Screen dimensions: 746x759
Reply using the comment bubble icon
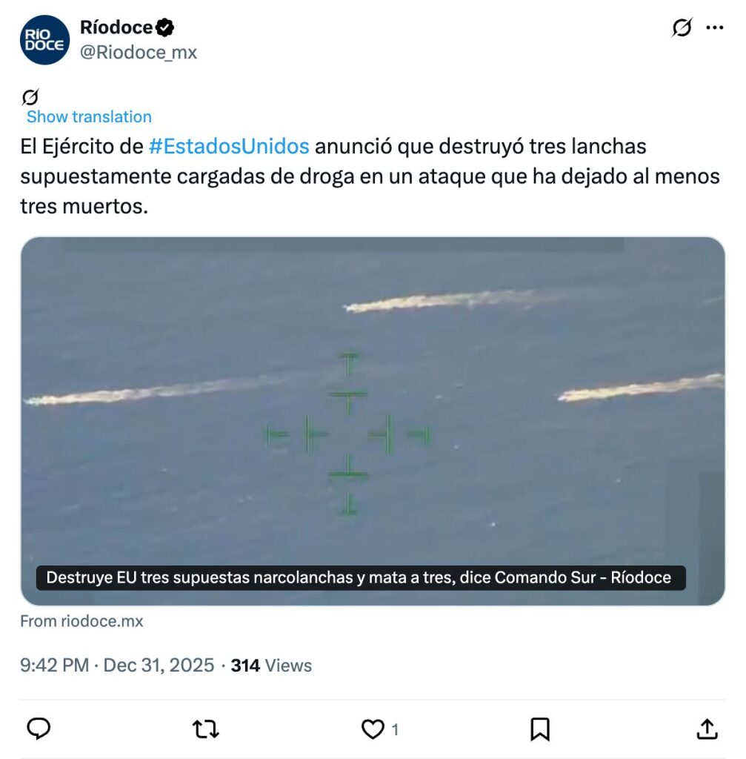(x=39, y=729)
